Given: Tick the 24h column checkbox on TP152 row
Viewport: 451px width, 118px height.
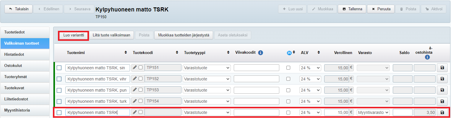Looking at the screenshot, I should coord(288,79).
